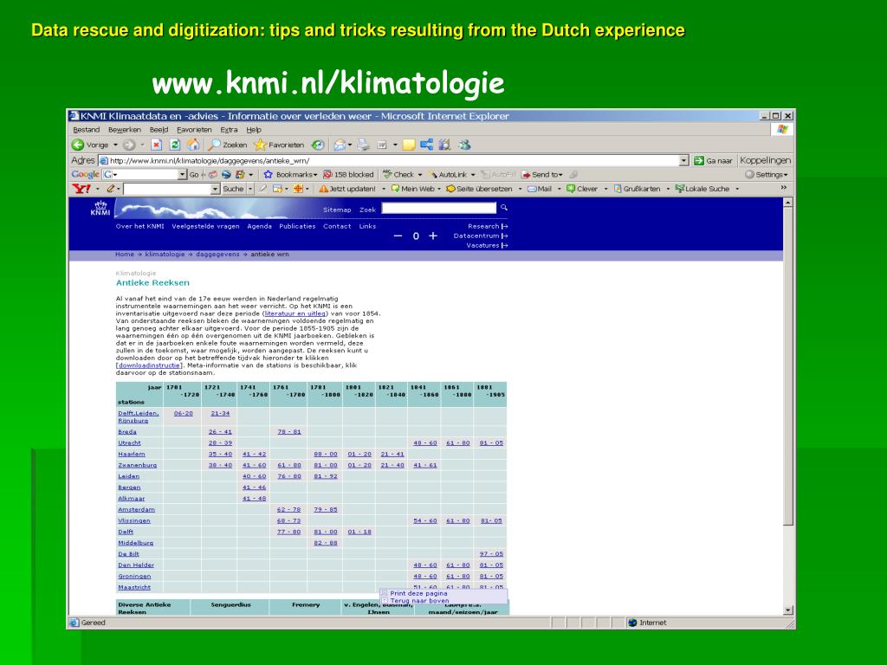Click Terug naar boven
The image size is (887, 665).
click(420, 601)
